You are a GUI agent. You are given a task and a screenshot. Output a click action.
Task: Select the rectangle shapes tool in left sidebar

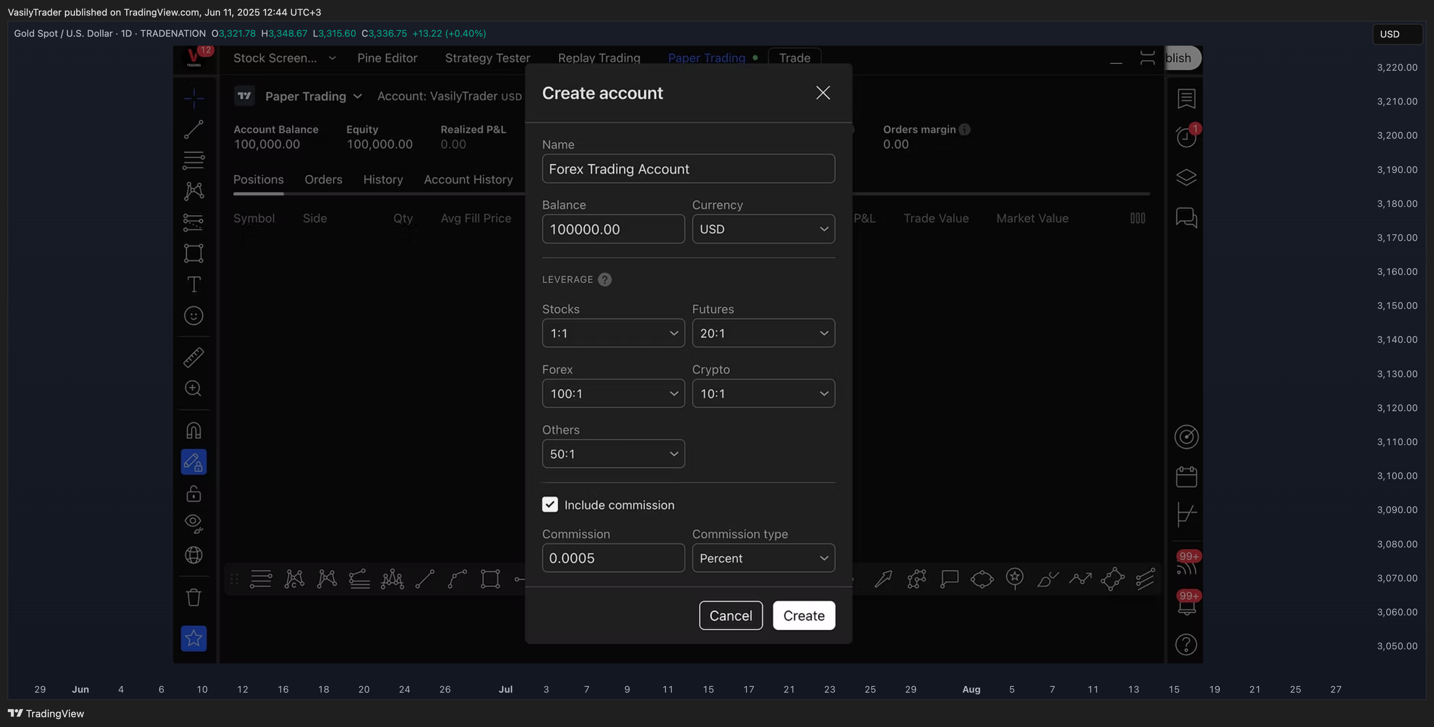click(194, 253)
